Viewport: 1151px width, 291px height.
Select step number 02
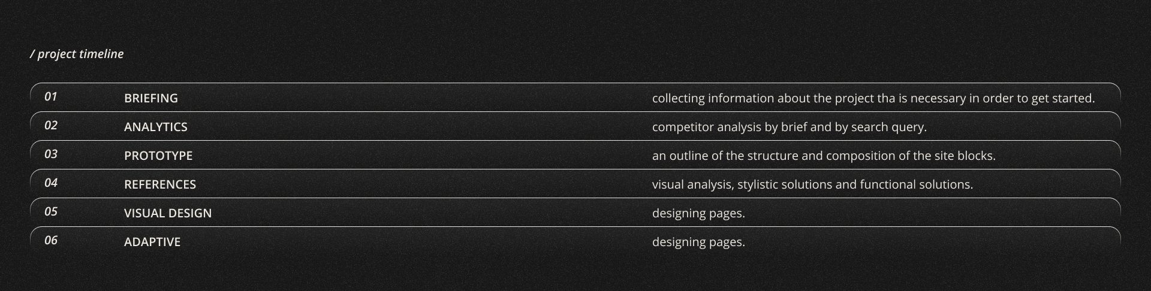[x=51, y=125]
